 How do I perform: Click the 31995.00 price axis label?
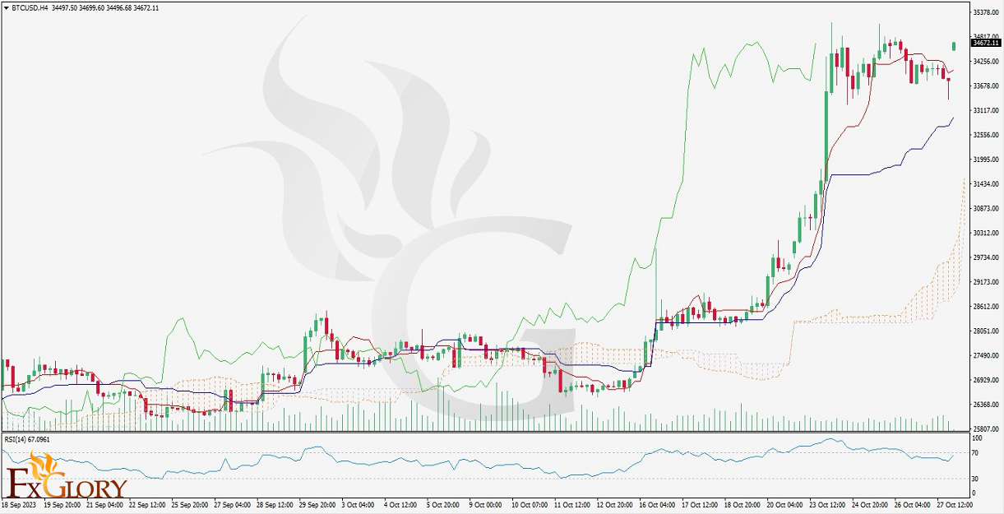pos(985,160)
